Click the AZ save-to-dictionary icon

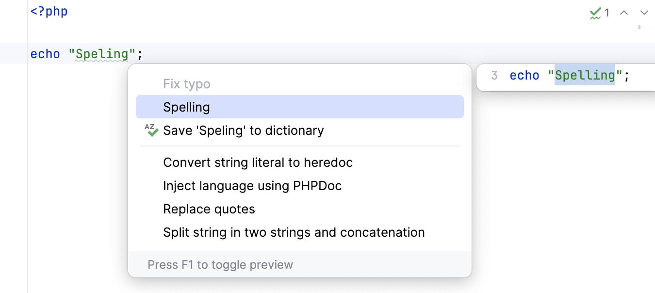tap(151, 130)
